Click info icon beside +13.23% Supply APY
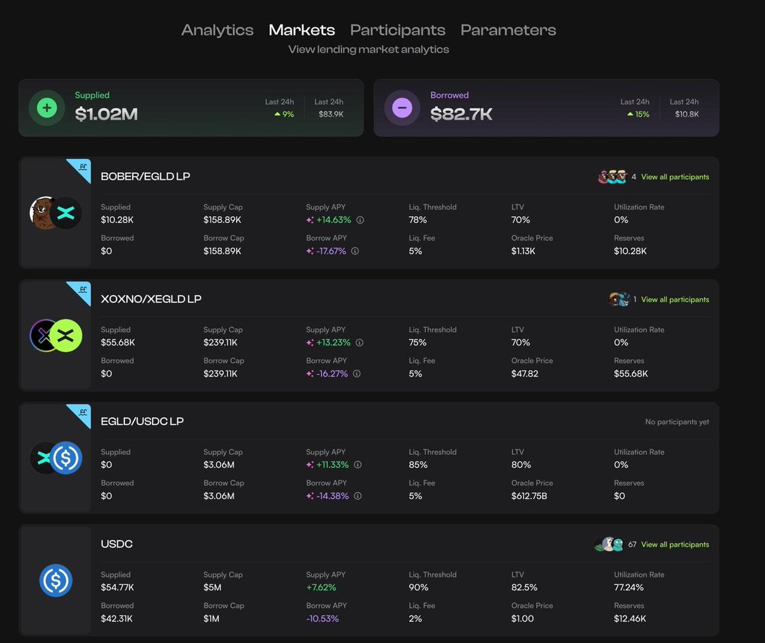Image resolution: width=765 pixels, height=643 pixels. [x=360, y=342]
